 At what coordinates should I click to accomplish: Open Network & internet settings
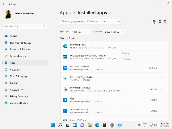coord(25,49)
